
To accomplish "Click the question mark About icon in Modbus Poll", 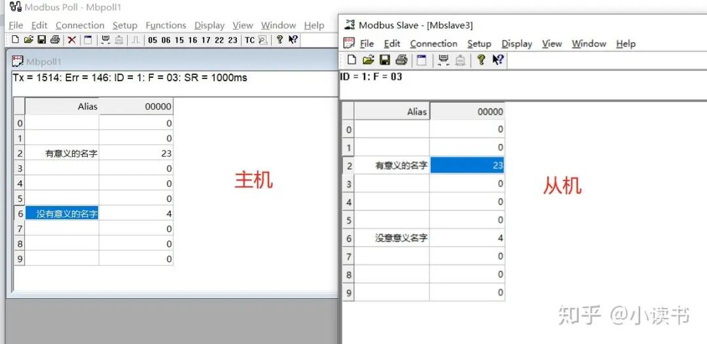I will point(280,40).
